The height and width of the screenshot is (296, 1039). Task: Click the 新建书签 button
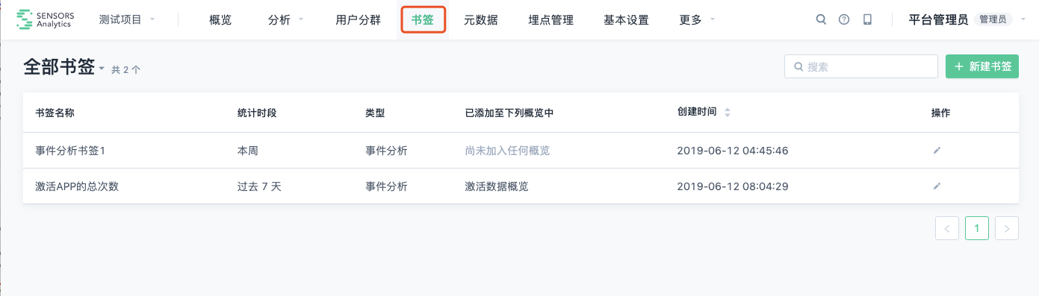pos(982,66)
